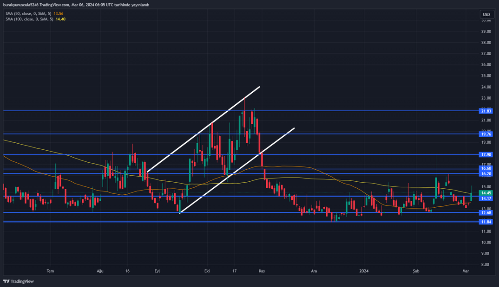Click the publisher header text at top
Viewport: 499px width, 287px height.
pos(76,5)
